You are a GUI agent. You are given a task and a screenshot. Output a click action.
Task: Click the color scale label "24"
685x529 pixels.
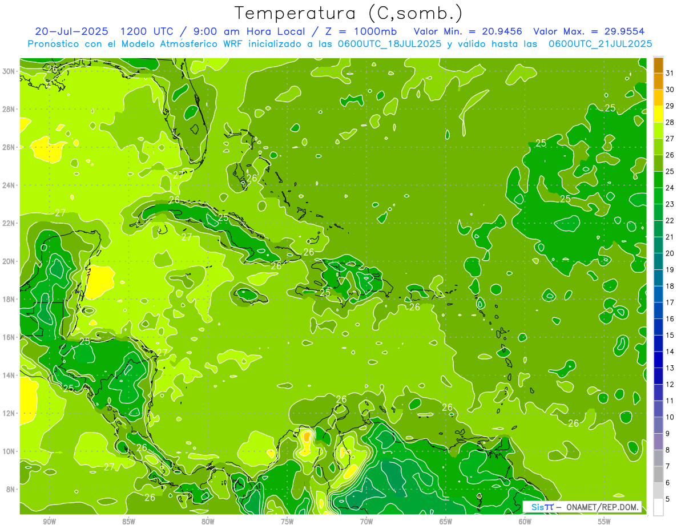(670, 188)
